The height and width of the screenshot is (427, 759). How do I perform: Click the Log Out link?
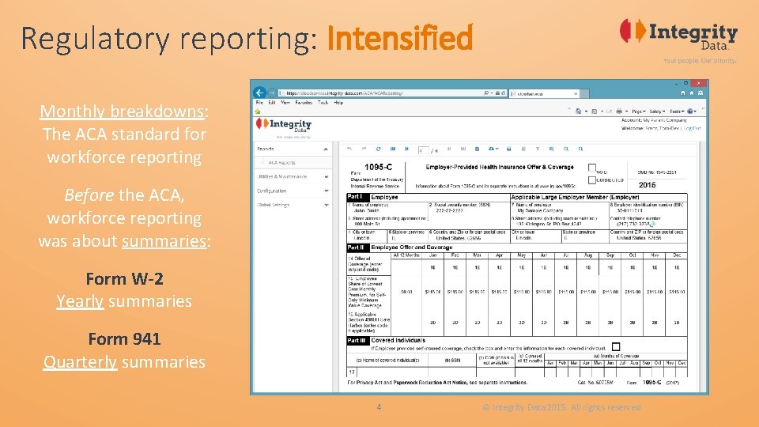(693, 128)
